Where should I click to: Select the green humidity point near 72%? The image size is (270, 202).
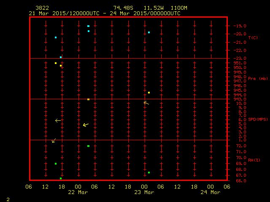coord(88,146)
